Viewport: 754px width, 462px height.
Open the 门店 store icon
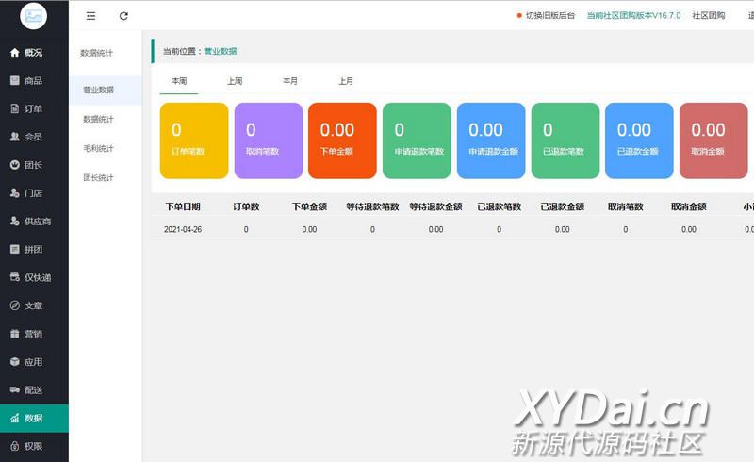coord(15,193)
